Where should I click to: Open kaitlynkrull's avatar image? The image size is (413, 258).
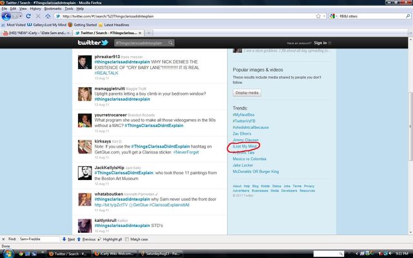(85, 226)
